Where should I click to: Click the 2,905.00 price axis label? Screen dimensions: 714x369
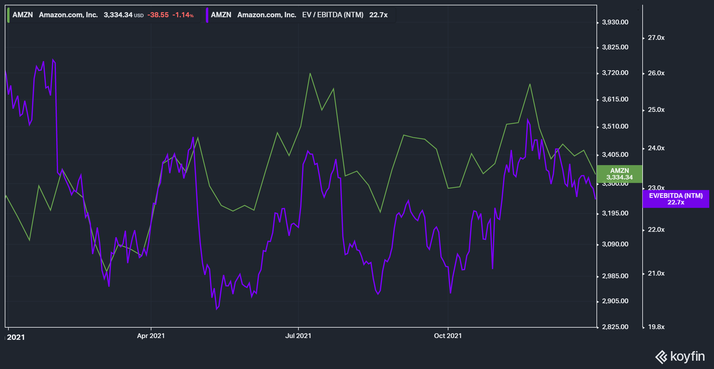[615, 301]
